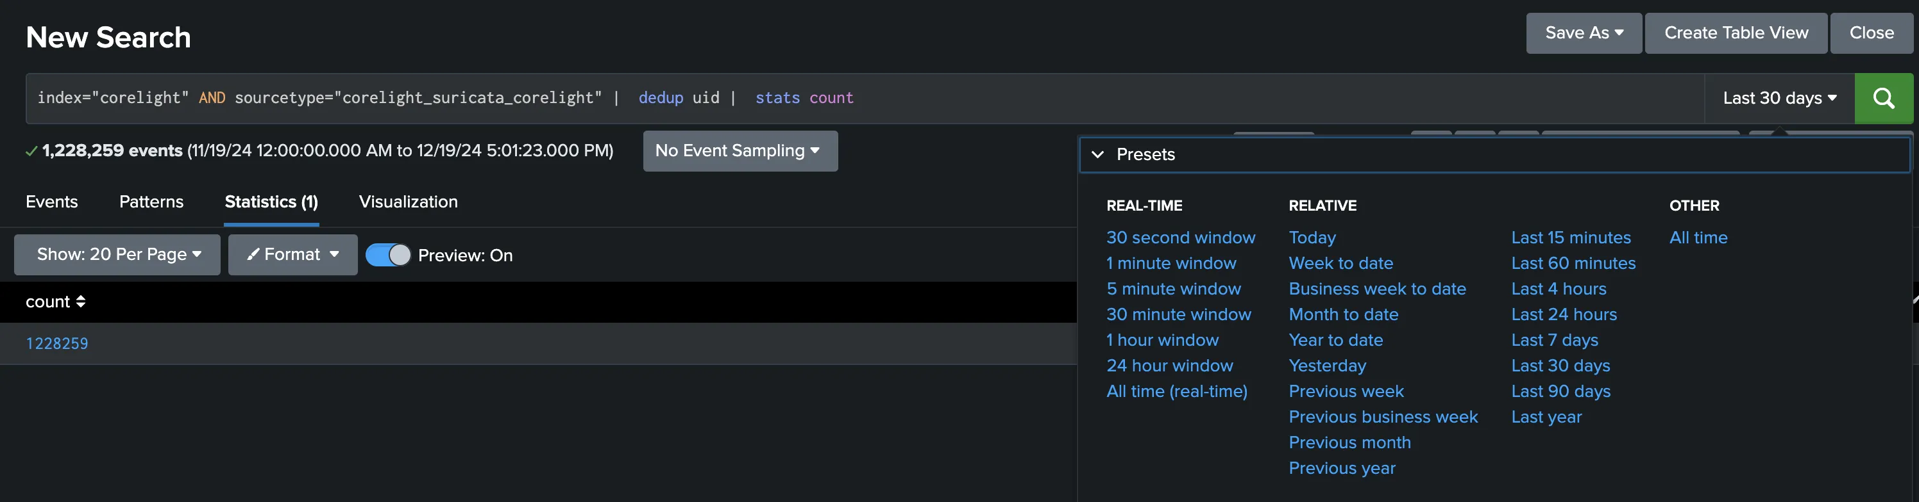Click the count column sort arrows
The width and height of the screenshot is (1919, 502).
[80, 301]
